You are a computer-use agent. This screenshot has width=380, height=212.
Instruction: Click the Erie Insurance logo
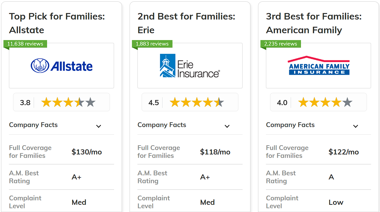tap(190, 66)
